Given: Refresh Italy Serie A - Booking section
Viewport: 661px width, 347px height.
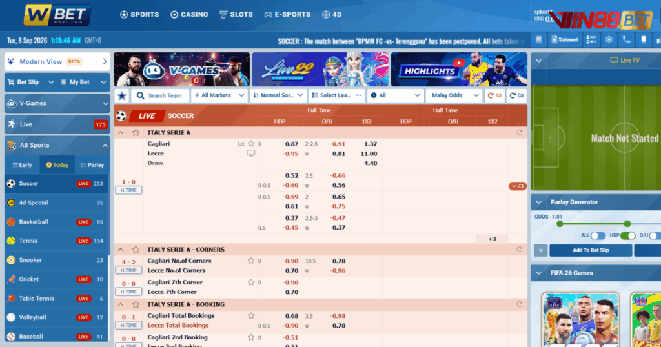Looking at the screenshot, I should 520,304.
